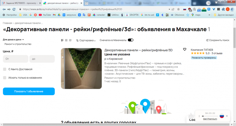
Task: Open the browser extensions puzzle icon
Action: 223,9
